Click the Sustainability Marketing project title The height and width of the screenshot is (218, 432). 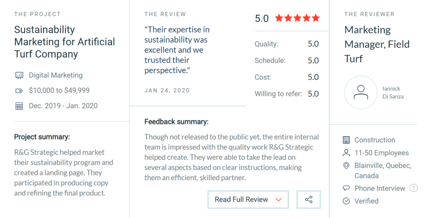click(x=65, y=42)
